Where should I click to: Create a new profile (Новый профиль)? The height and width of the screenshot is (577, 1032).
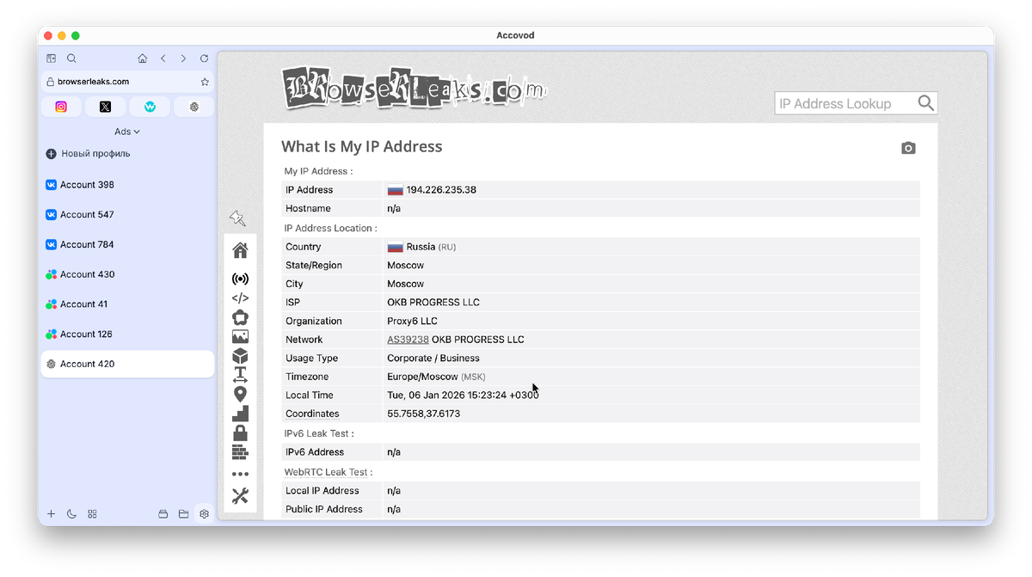pyautogui.click(x=88, y=154)
